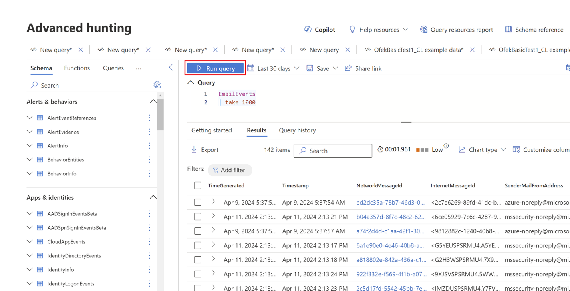
Task: Click the Add filter icon
Action: 216,170
